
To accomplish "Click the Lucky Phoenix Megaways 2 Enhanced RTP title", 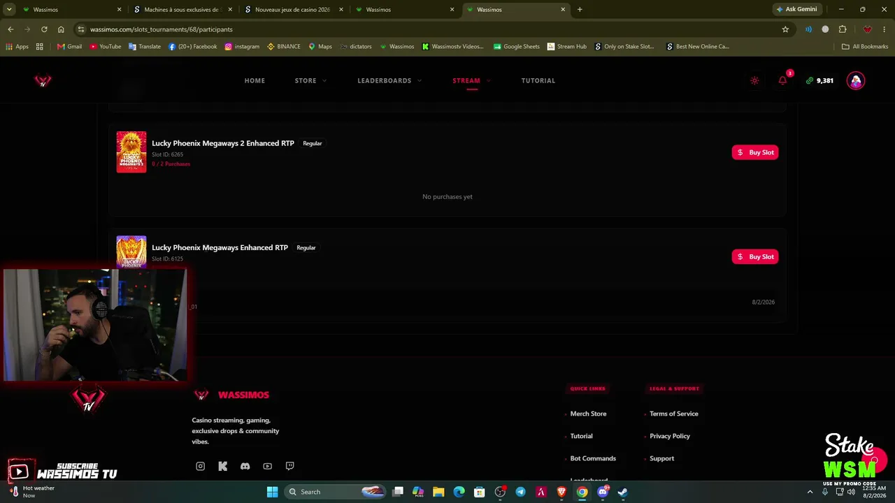I will [x=223, y=143].
